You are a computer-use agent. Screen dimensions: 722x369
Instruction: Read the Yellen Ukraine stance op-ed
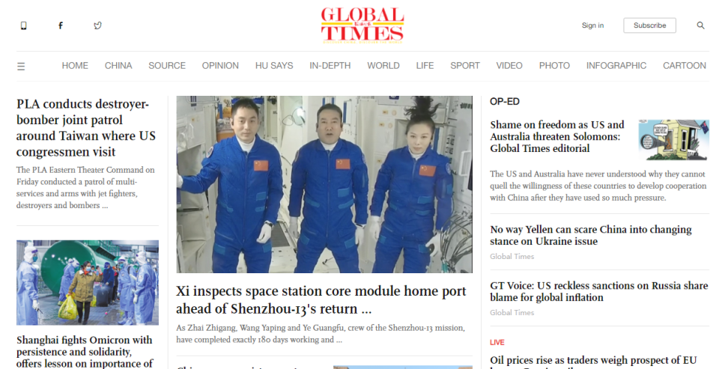point(591,235)
